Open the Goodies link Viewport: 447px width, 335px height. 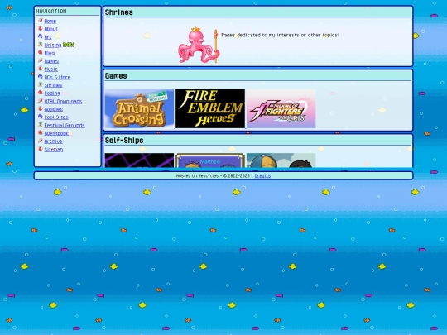point(53,109)
